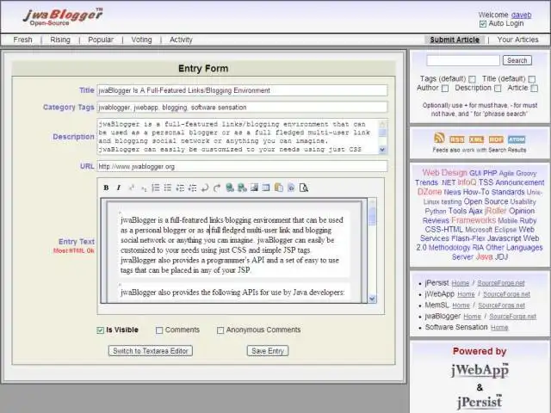Toggle italic formatting in the editor toolbar

[x=119, y=188]
